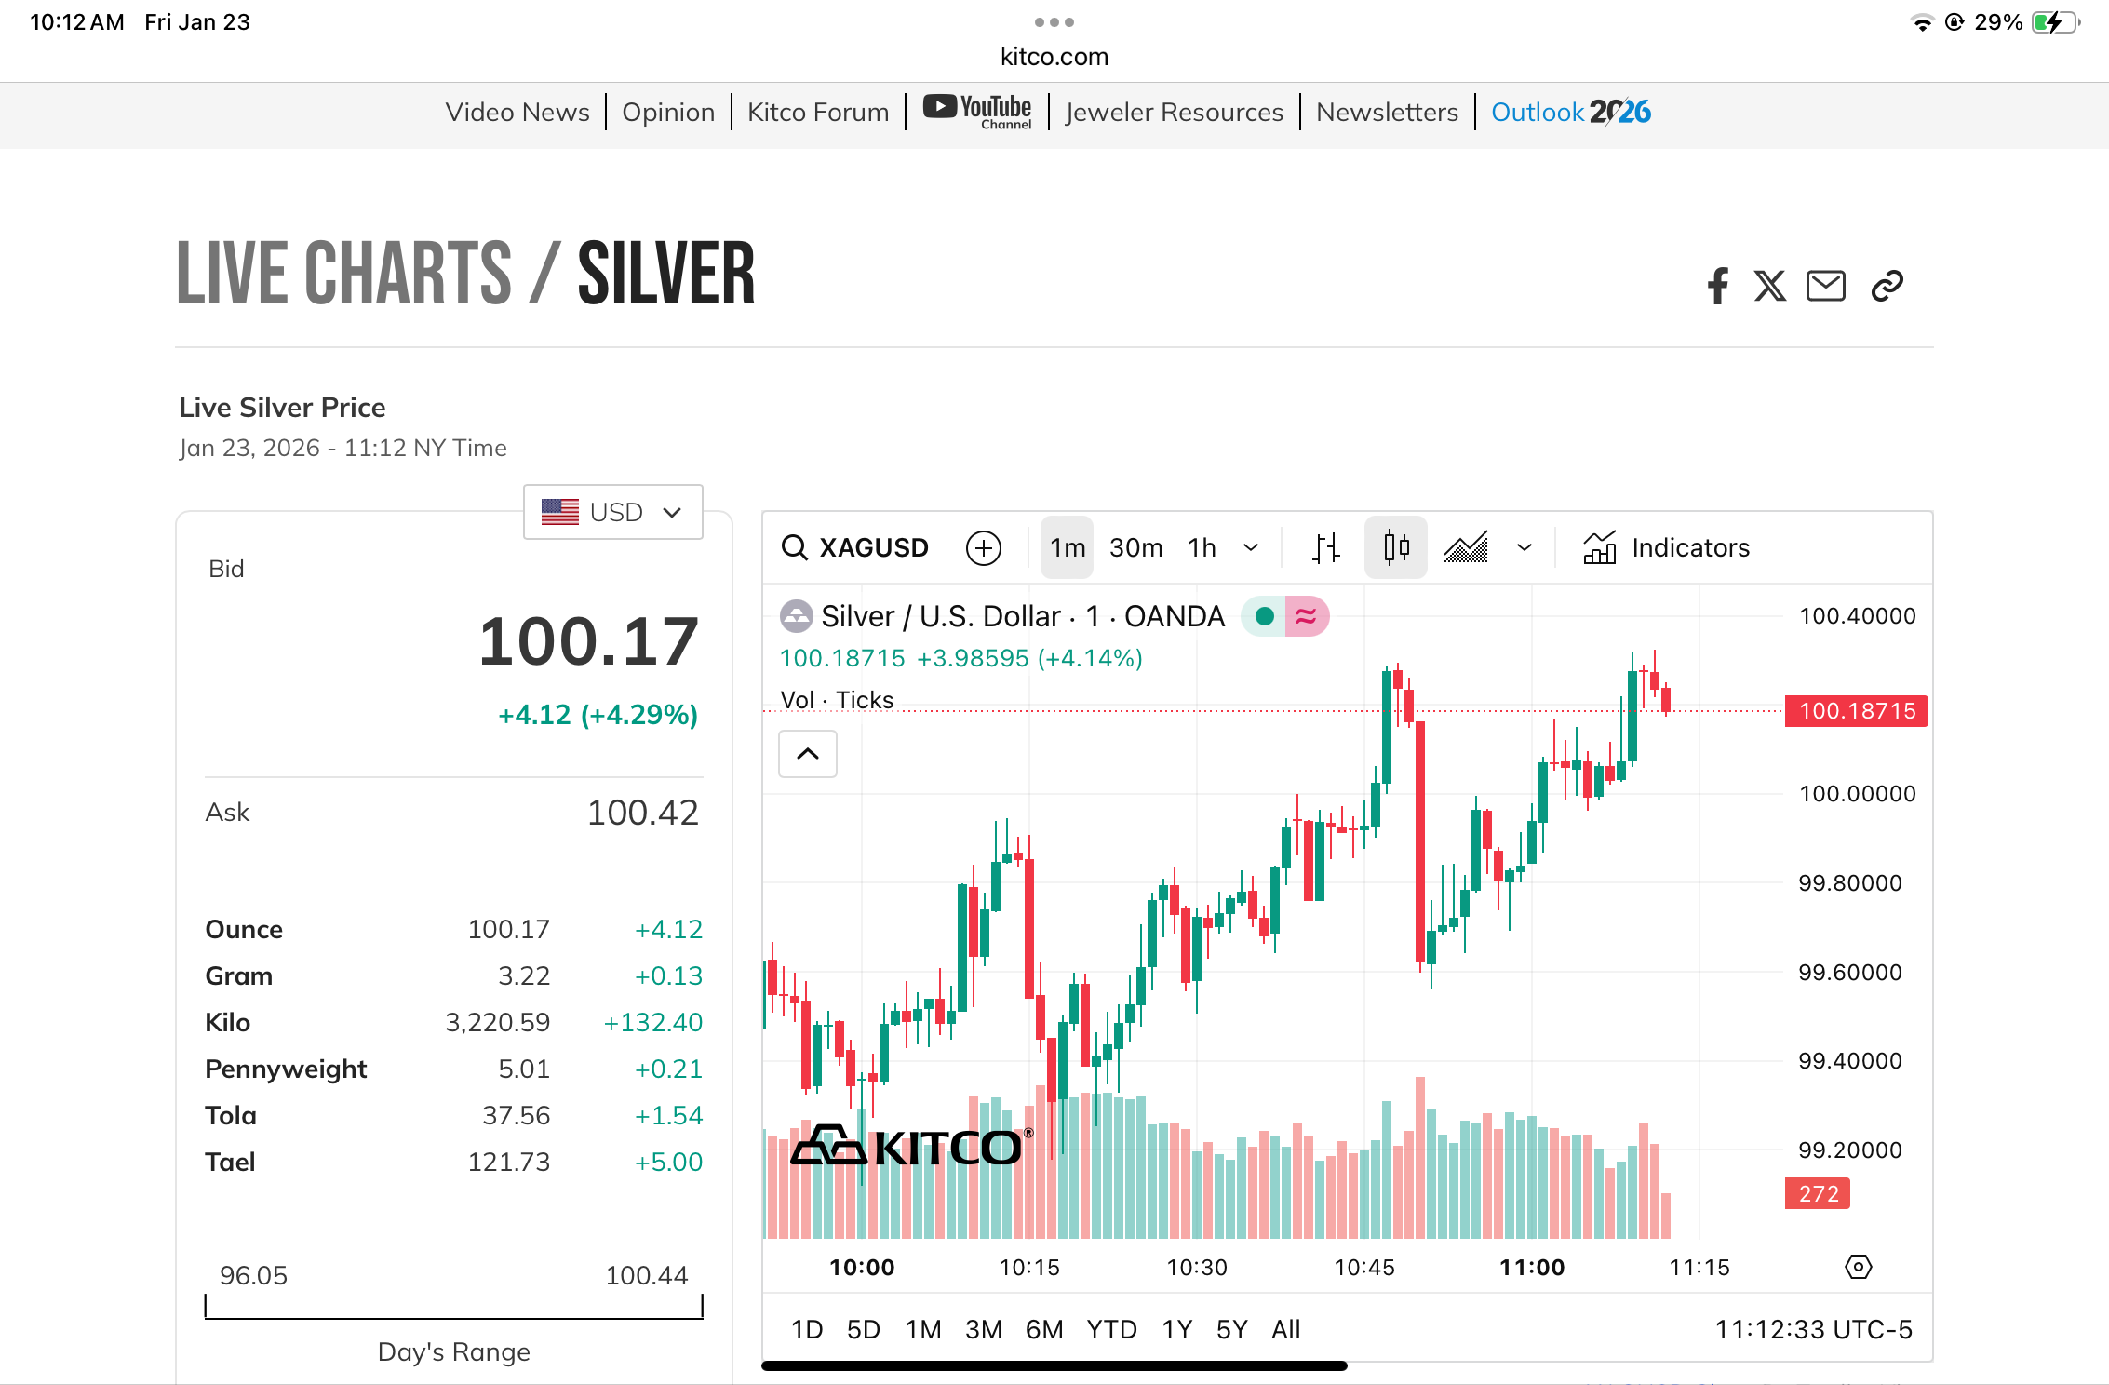This screenshot has height=1385, width=2109.
Task: Toggle the 1m timeframe
Action: pyautogui.click(x=1068, y=548)
